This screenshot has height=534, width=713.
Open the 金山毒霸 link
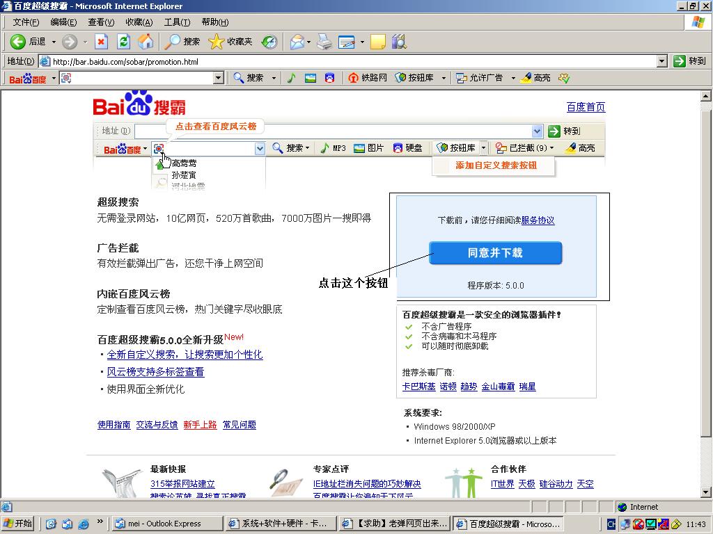pyautogui.click(x=498, y=387)
